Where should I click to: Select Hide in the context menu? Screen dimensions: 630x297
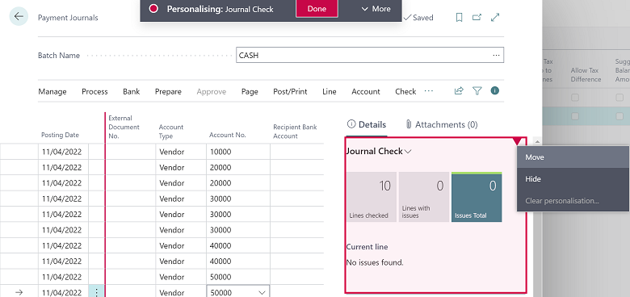(x=573, y=179)
